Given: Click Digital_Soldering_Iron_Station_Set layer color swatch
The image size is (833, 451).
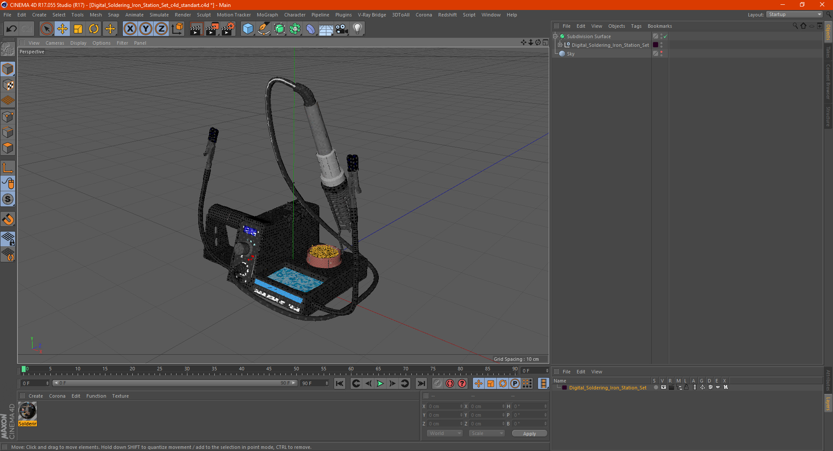Looking at the screenshot, I should coord(564,388).
